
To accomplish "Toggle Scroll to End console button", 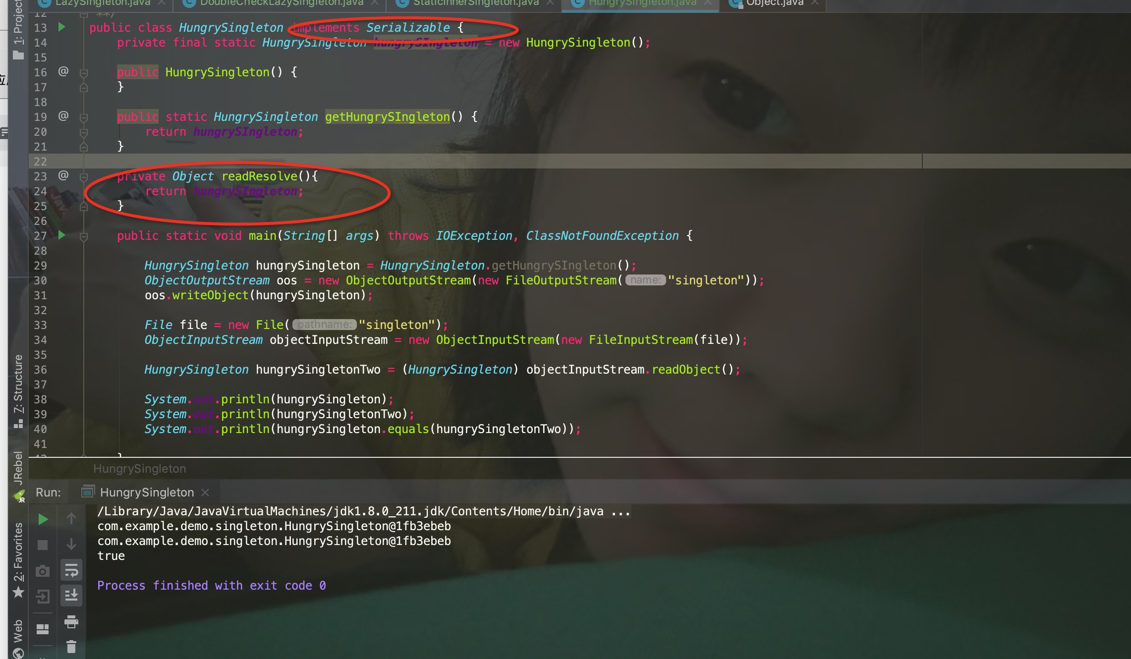I will click(71, 595).
